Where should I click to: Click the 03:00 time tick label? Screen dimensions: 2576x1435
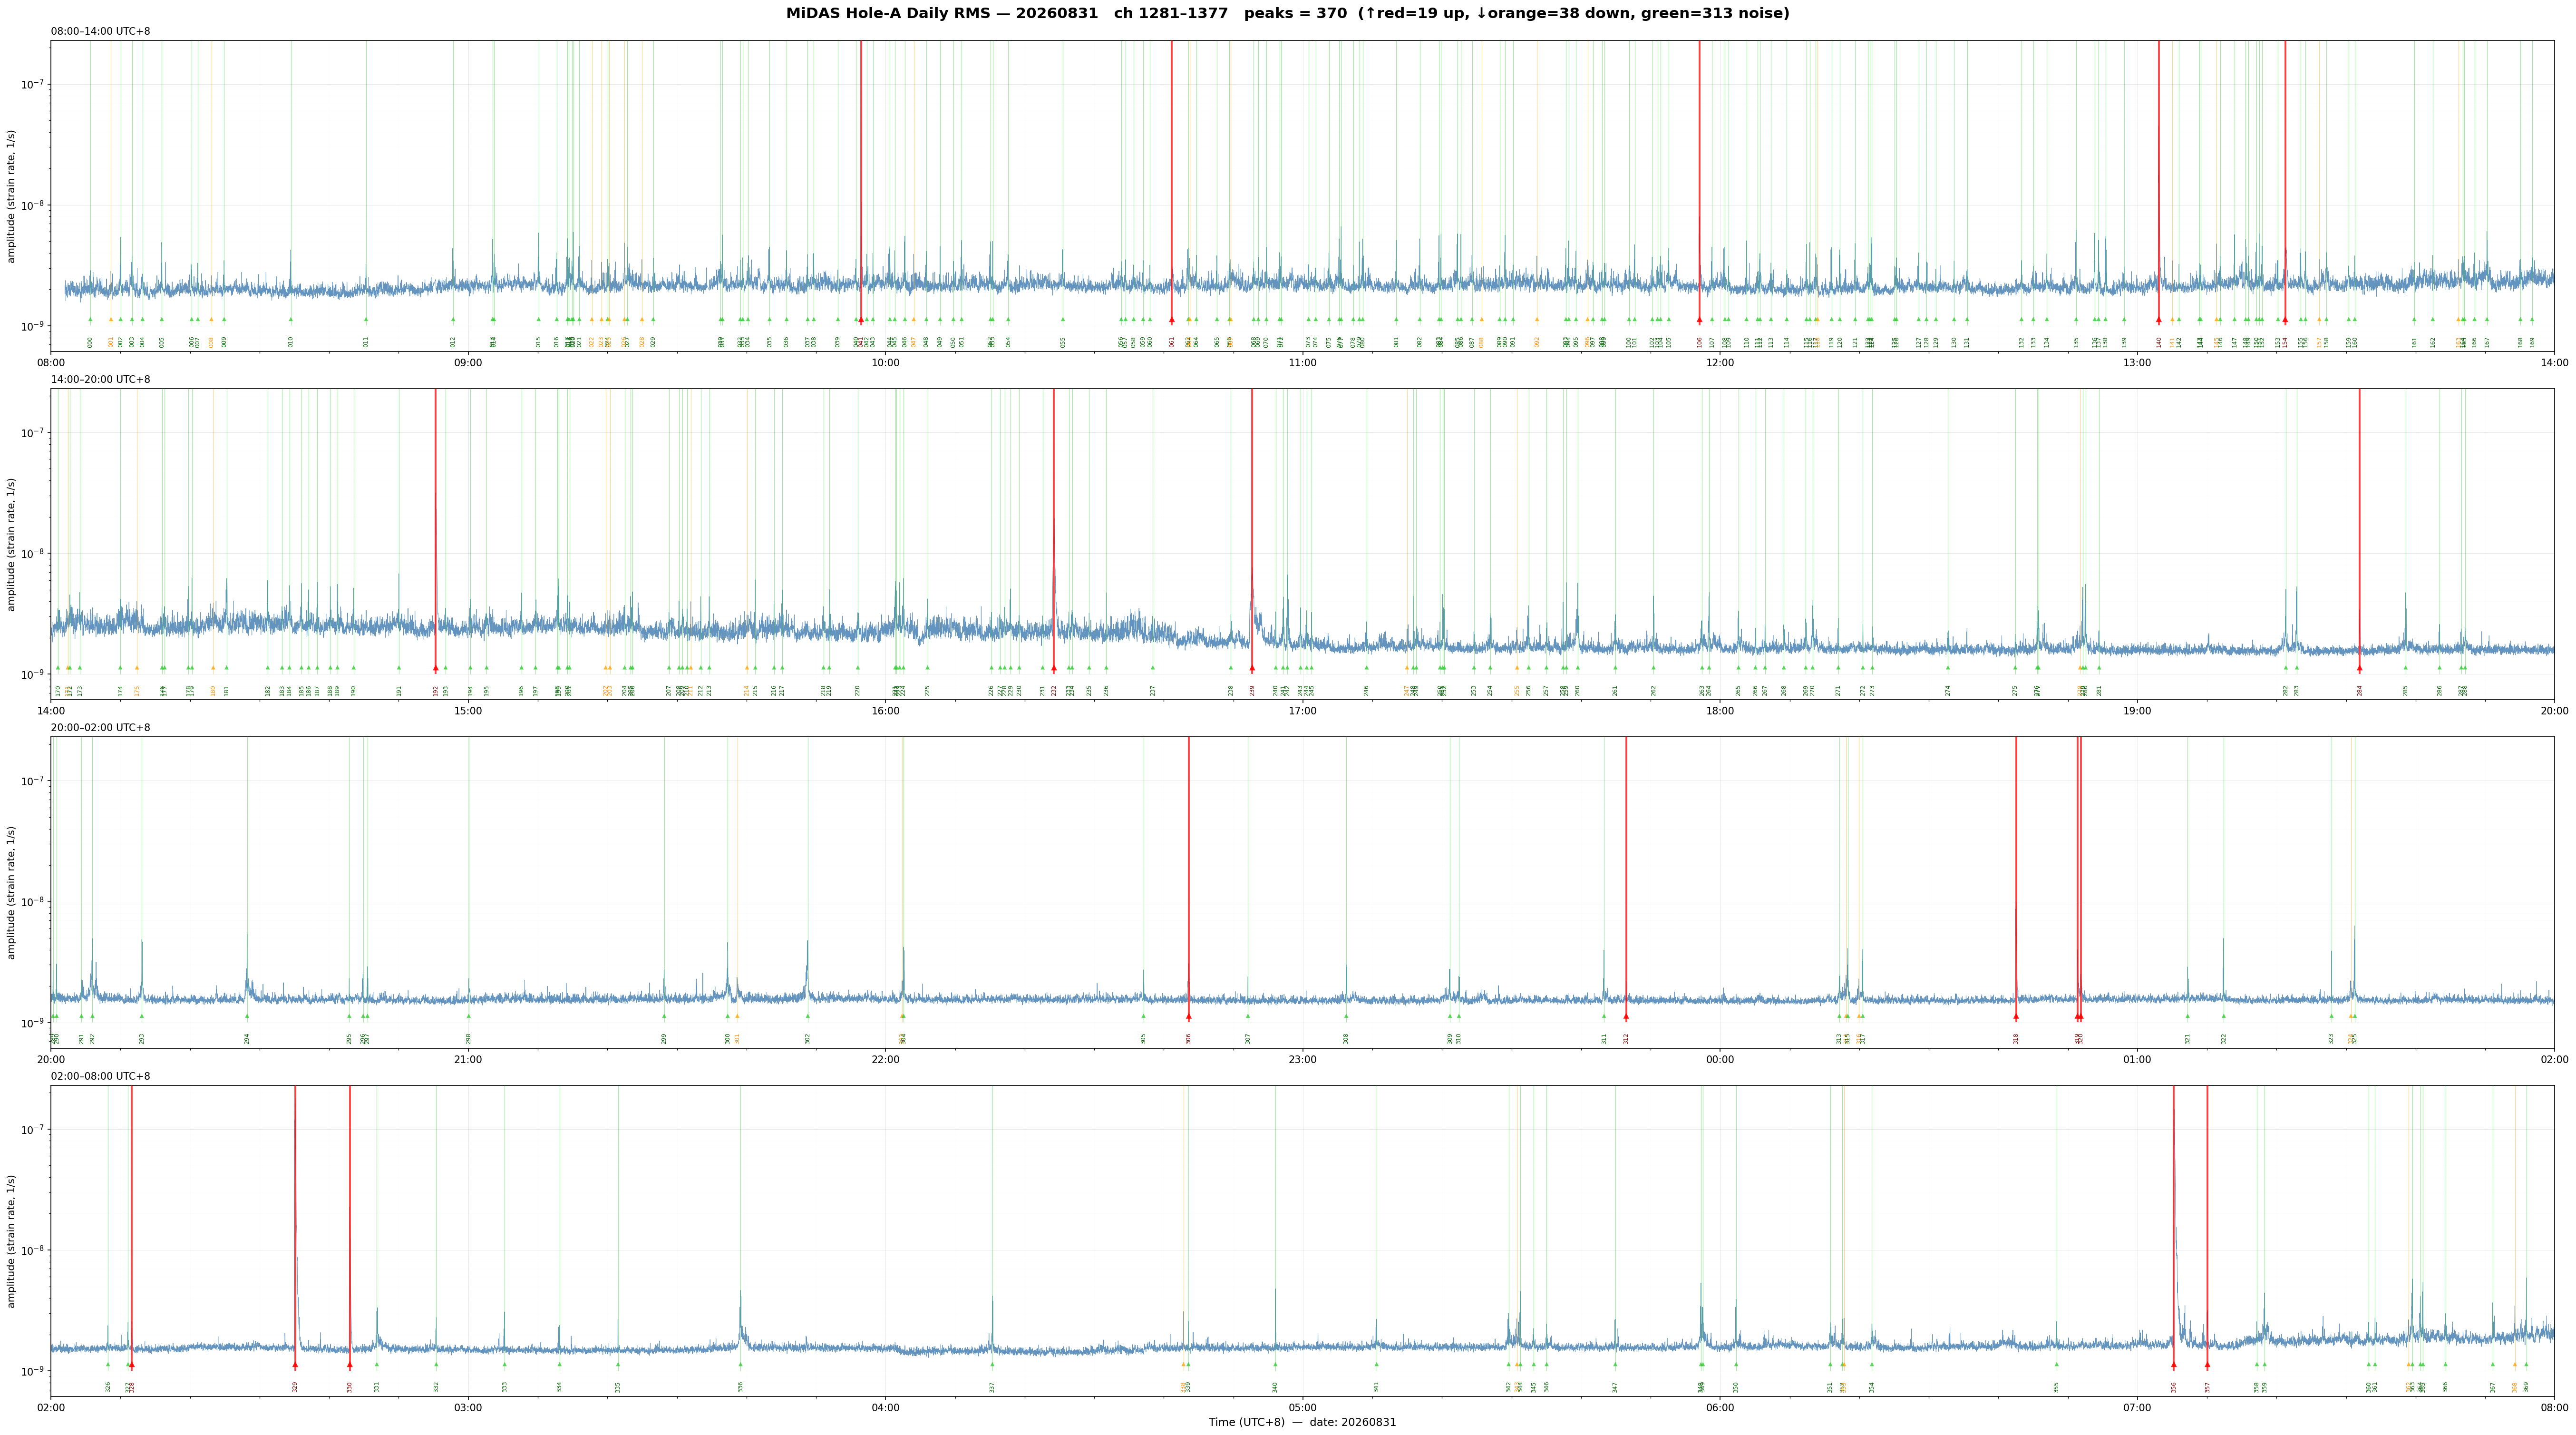pyautogui.click(x=468, y=1408)
